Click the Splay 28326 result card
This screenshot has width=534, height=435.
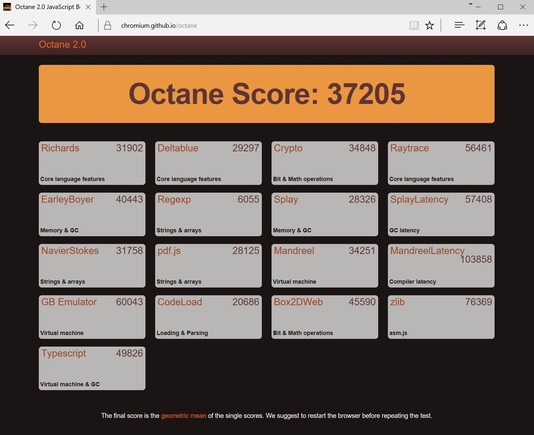325,214
